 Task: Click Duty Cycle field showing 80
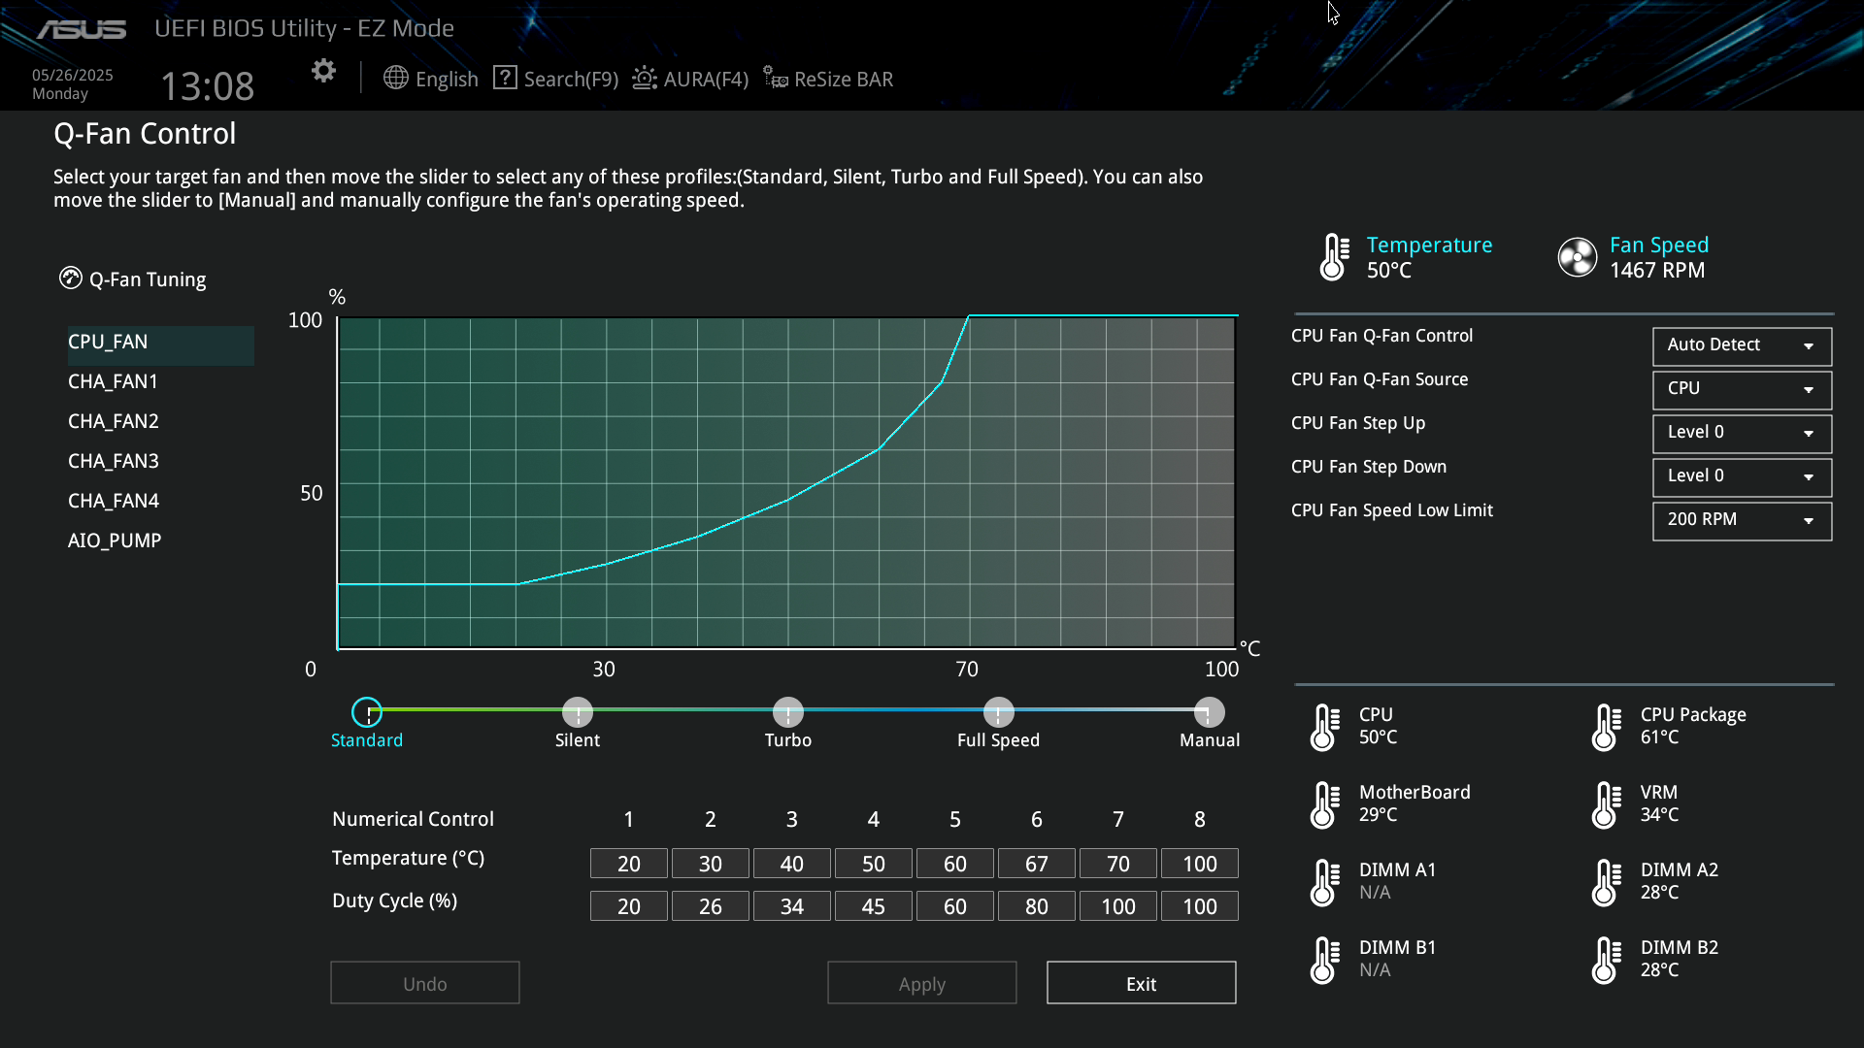[1036, 906]
